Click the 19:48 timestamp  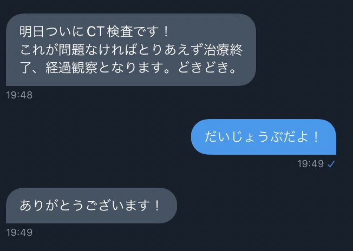point(19,95)
